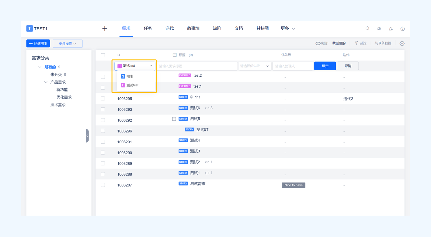Image resolution: width=431 pixels, height=237 pixels.
Task: Open the notifications bell icon
Action: pyautogui.click(x=391, y=28)
